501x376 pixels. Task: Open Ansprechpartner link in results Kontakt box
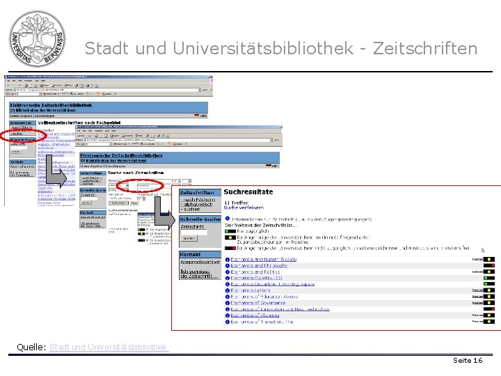(x=200, y=263)
